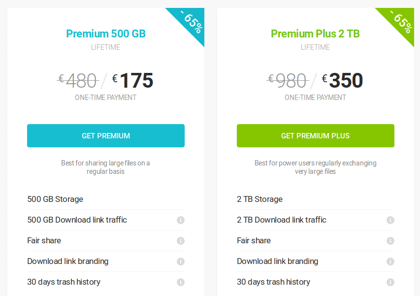Click the €175 Premium price
420x296 pixels.
point(133,80)
